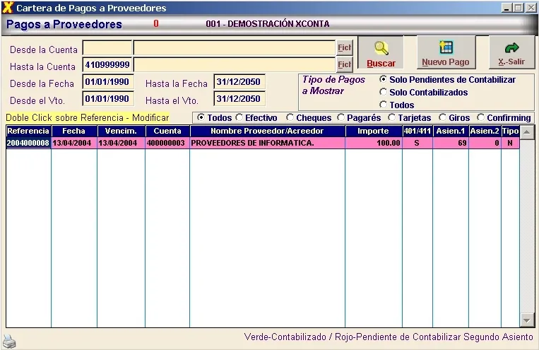
Task: Click the Hasta la Cuenta account number field
Action: click(x=107, y=65)
